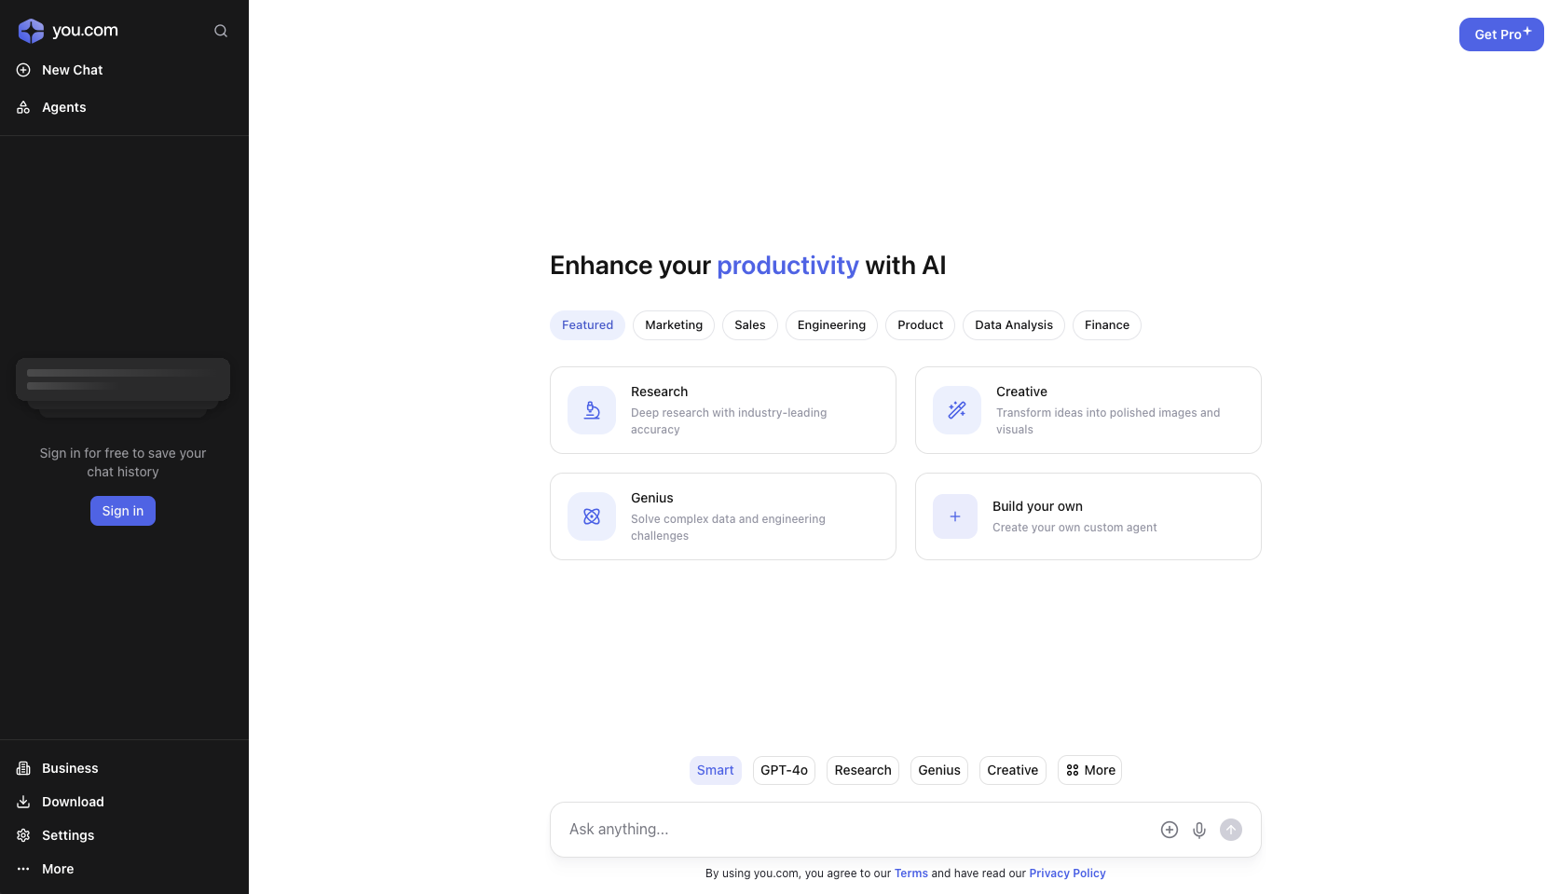
Task: Click 'Create your own custom agent' text
Action: [1074, 528]
